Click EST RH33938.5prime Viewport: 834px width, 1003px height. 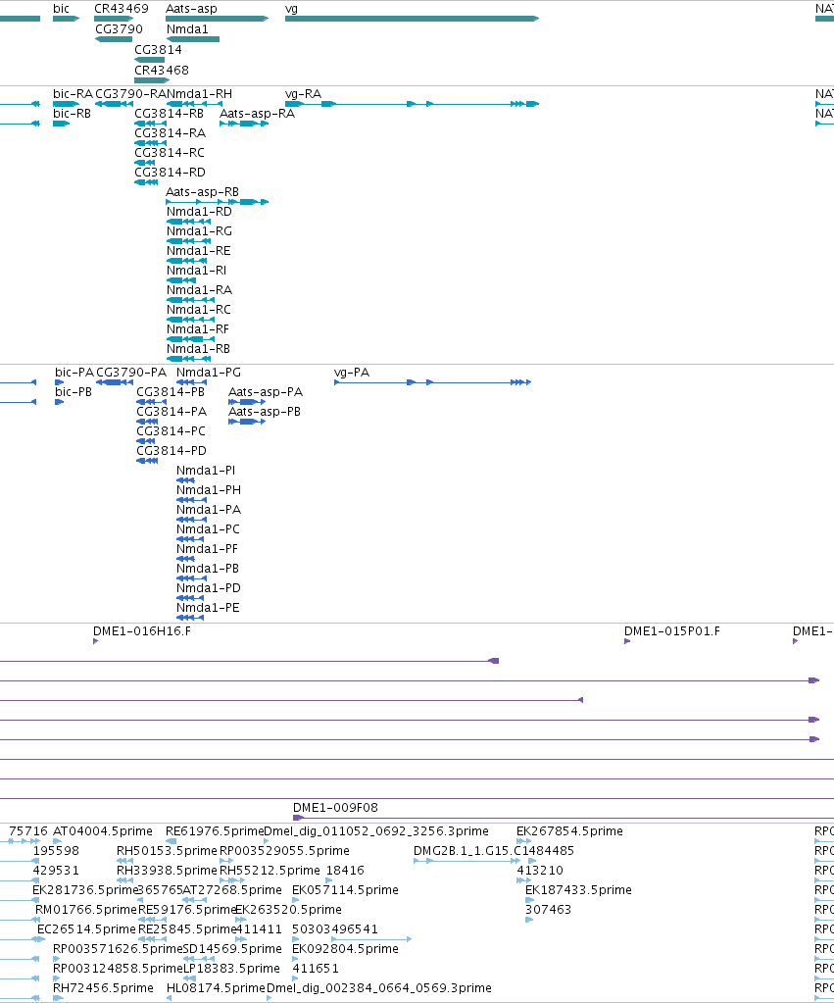point(167,871)
